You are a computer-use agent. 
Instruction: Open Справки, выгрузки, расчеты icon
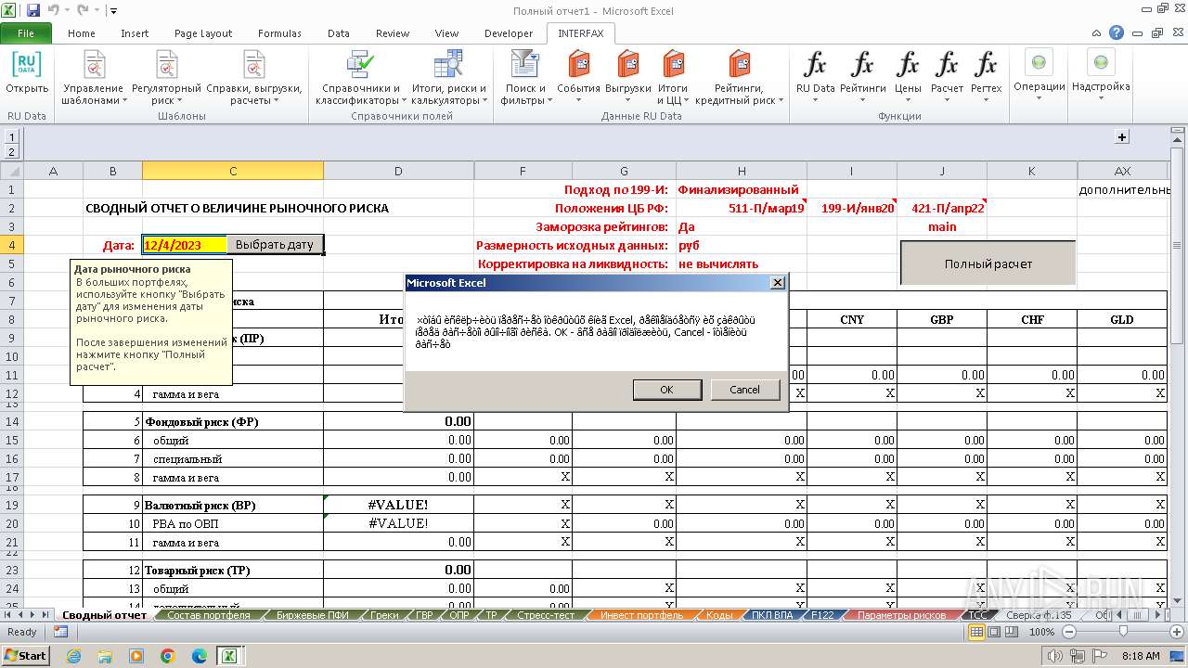pyautogui.click(x=253, y=65)
